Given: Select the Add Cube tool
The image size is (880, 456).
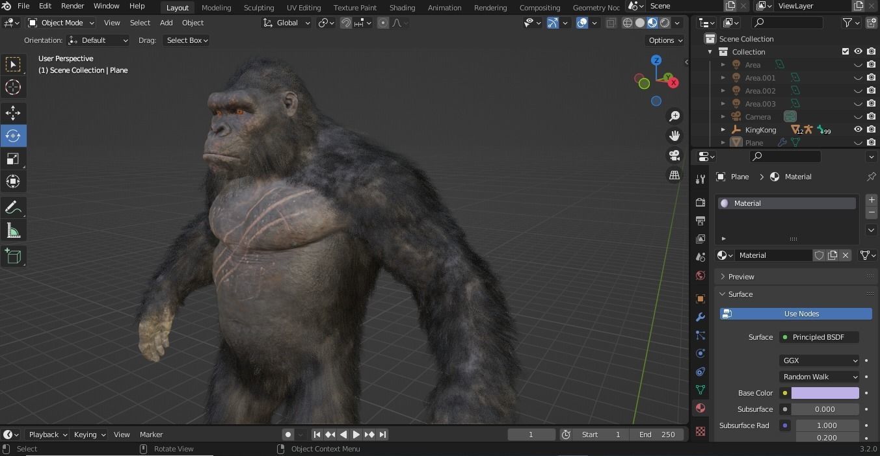Looking at the screenshot, I should click(x=13, y=257).
